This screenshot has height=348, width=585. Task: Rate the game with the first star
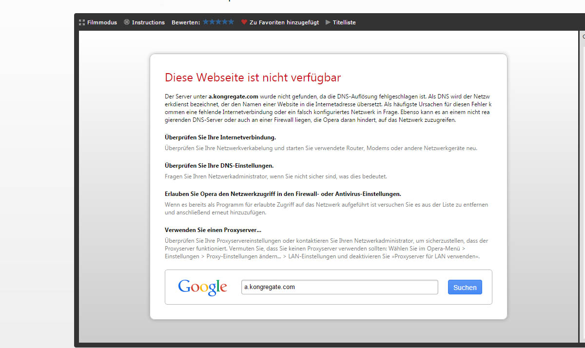pos(206,22)
